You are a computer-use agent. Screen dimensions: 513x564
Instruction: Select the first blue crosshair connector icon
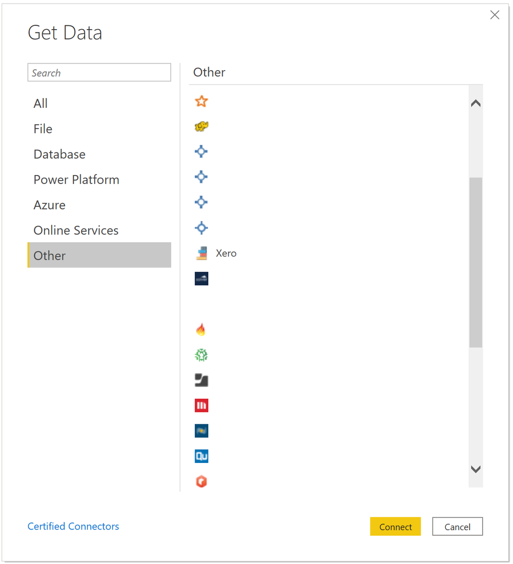[201, 151]
